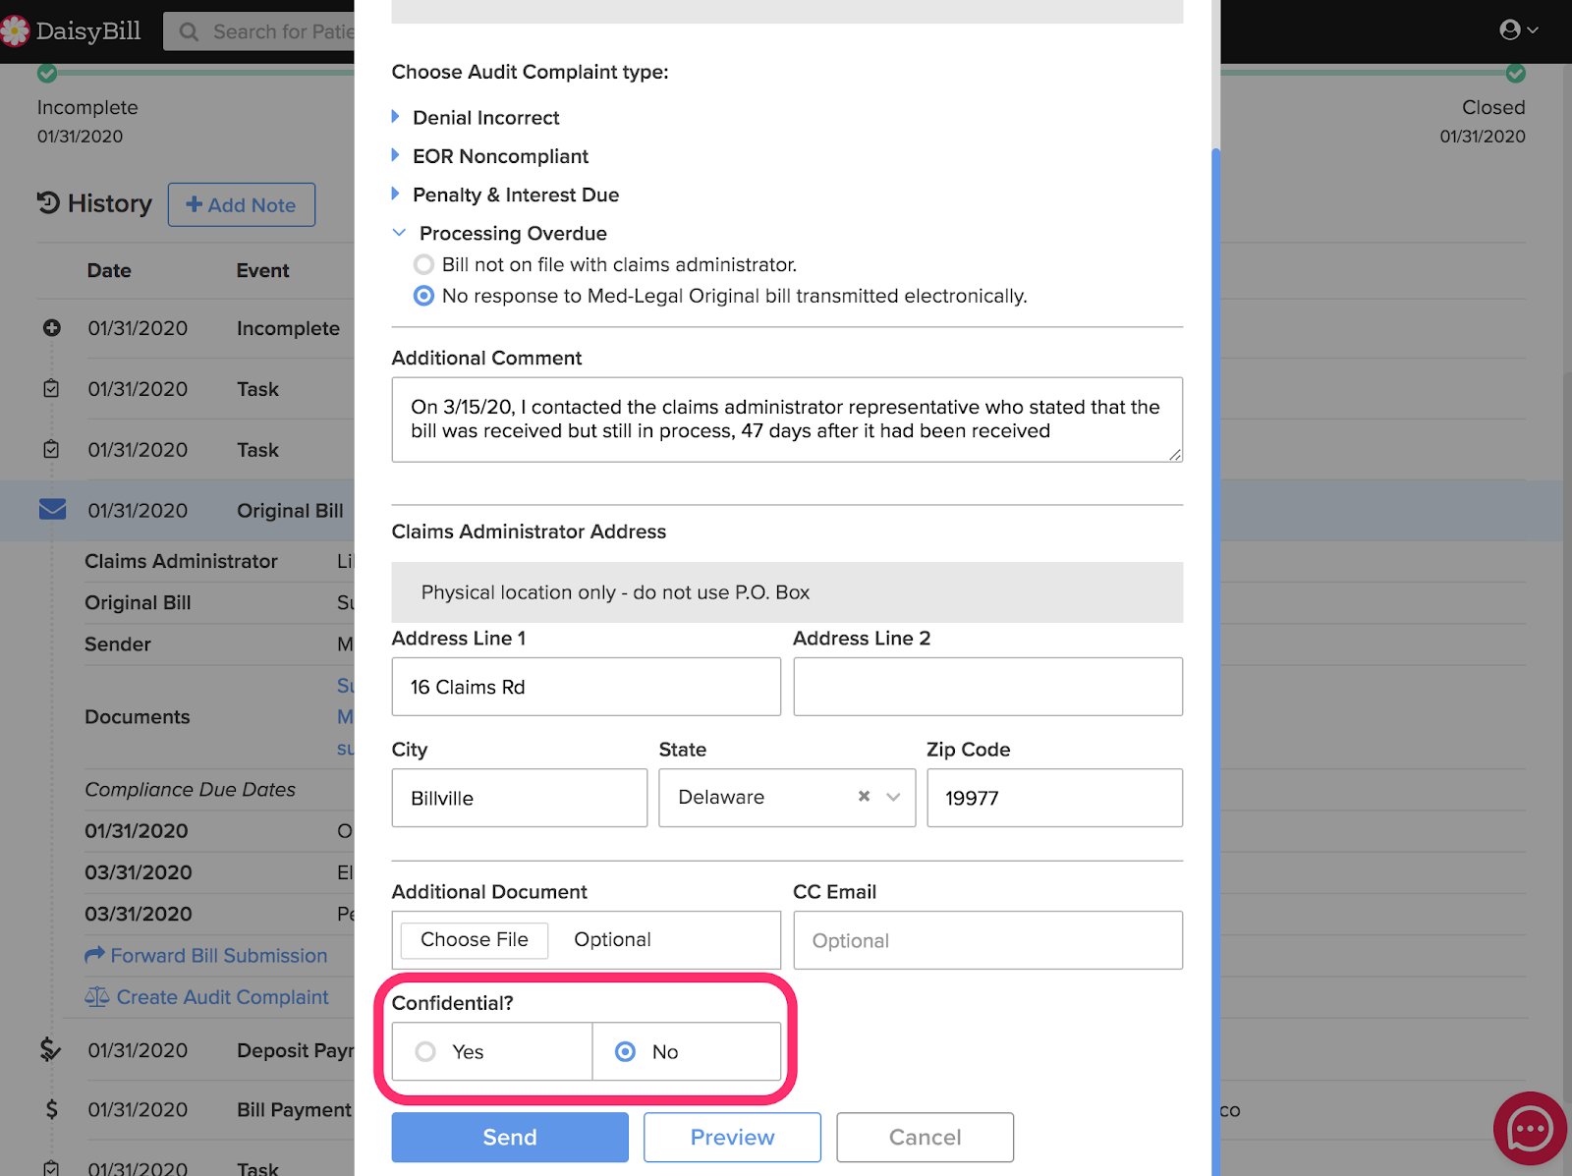Open the chat support bubble icon
This screenshot has width=1572, height=1176.
[x=1530, y=1129]
